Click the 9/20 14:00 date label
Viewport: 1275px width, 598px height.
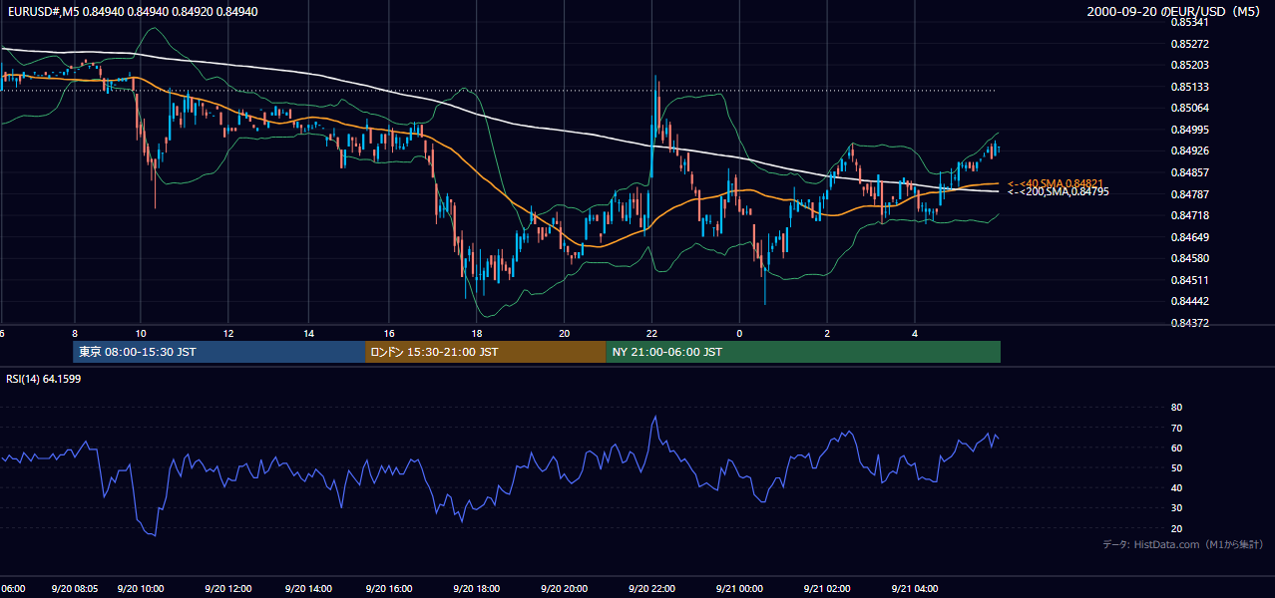306,588
